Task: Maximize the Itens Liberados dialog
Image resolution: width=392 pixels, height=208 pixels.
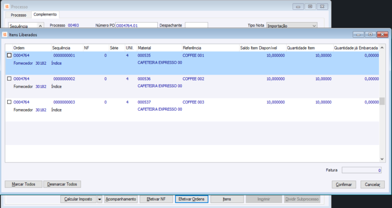Action: [x=370, y=34]
